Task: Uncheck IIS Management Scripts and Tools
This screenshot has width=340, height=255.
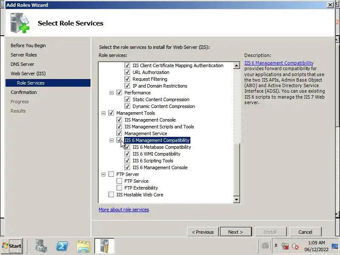Action: pyautogui.click(x=119, y=127)
